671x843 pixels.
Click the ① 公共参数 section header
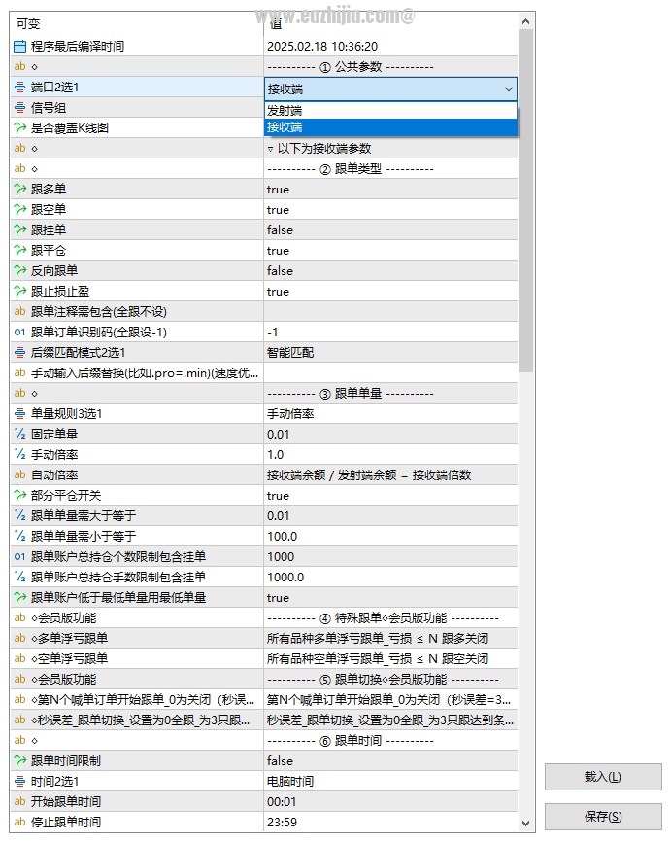click(x=351, y=67)
